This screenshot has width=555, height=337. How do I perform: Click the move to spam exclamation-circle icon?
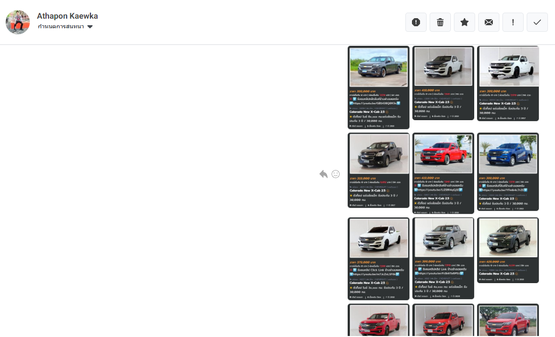[416, 22]
